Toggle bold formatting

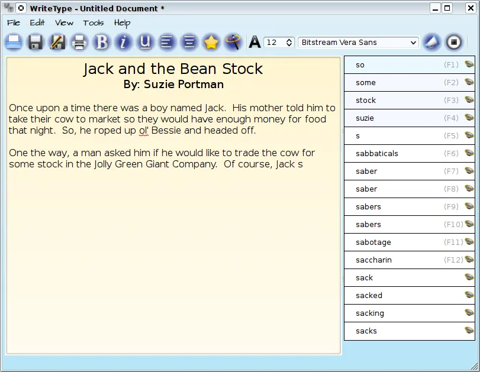coord(101,42)
